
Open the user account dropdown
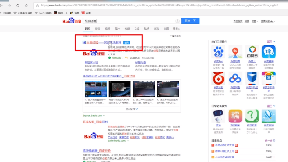268,21
